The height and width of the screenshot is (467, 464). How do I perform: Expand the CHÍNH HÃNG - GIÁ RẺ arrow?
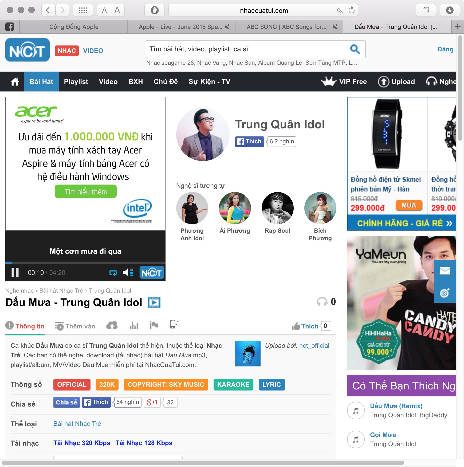point(449,223)
